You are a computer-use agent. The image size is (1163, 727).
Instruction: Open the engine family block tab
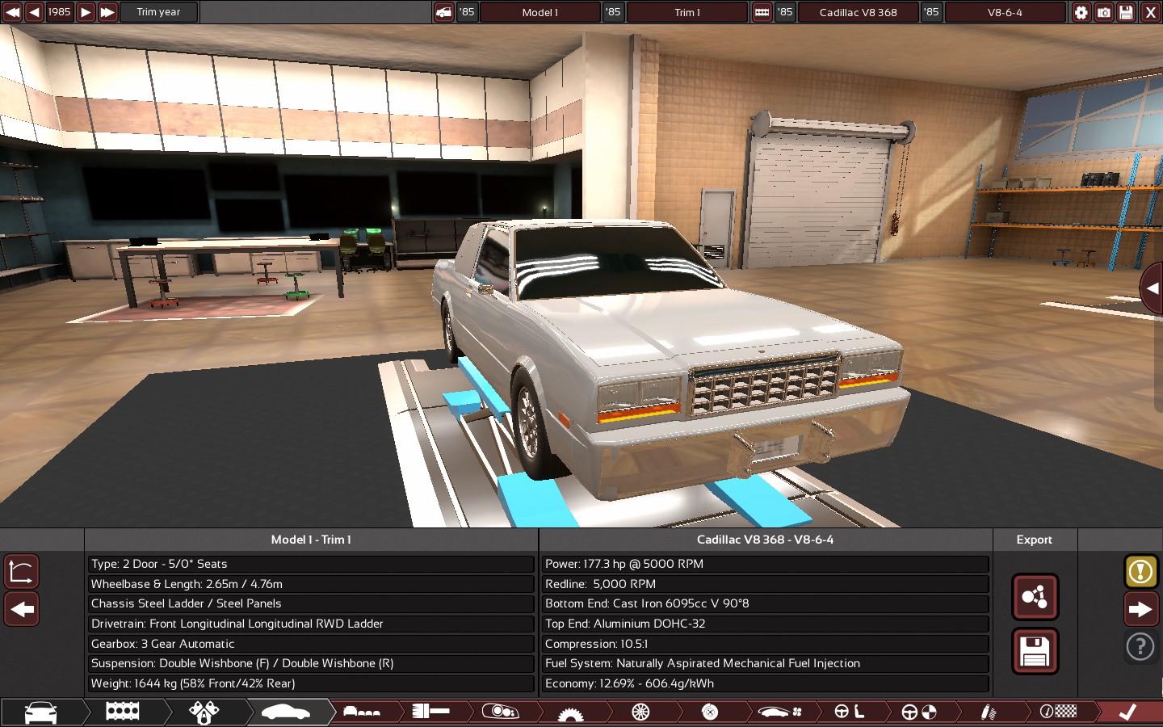click(x=123, y=712)
